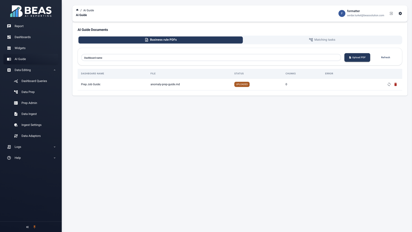Click the Data Ingest file icon

click(x=16, y=114)
